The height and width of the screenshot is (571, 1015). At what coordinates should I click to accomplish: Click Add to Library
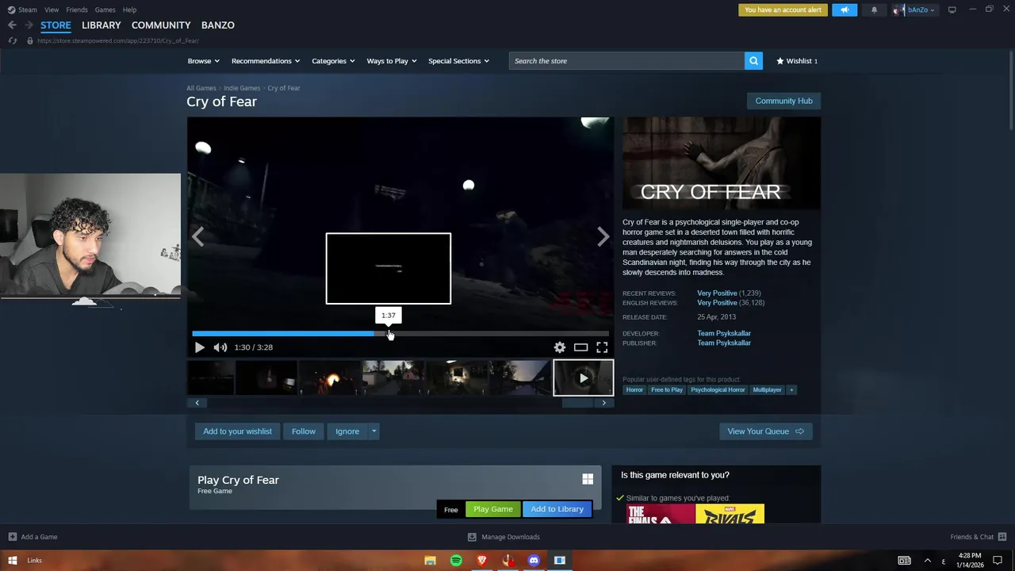[557, 509]
